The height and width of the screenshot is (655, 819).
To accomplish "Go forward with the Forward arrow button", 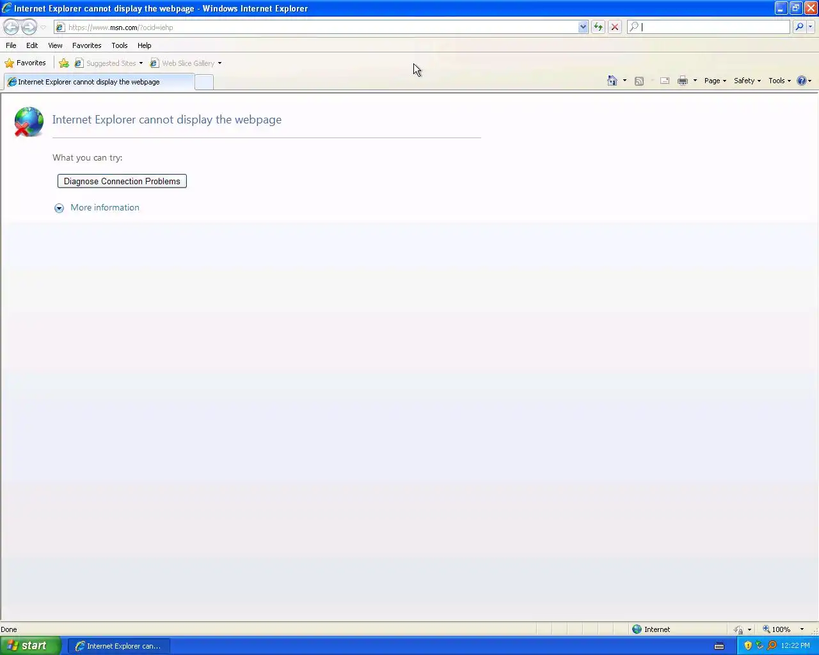I will (29, 27).
